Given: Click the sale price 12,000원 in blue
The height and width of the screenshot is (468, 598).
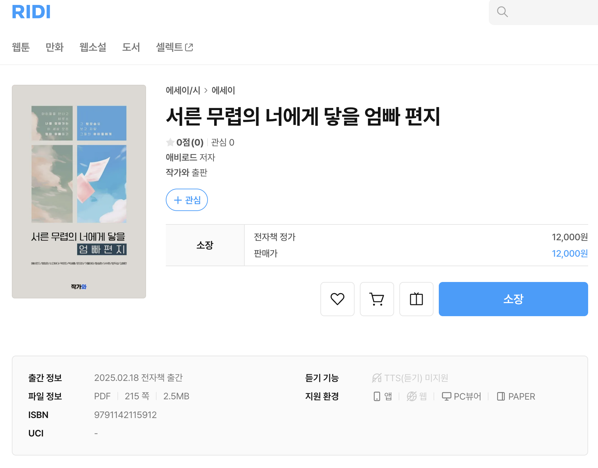Looking at the screenshot, I should [x=570, y=253].
